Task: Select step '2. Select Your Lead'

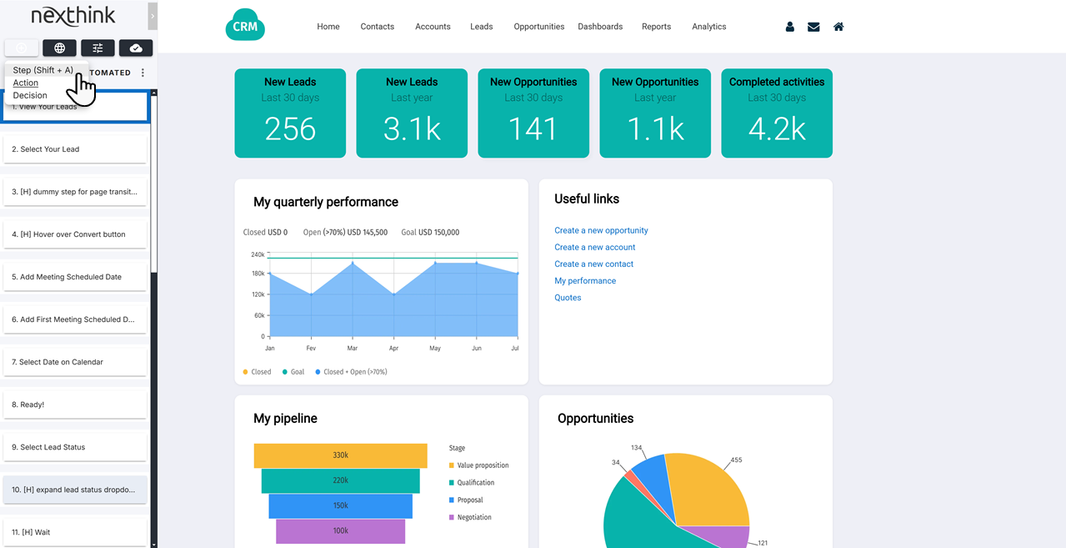Action: (75, 149)
